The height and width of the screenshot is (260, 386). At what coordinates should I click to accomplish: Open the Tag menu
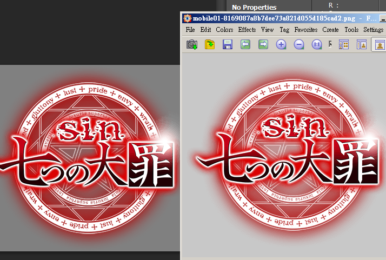(284, 30)
